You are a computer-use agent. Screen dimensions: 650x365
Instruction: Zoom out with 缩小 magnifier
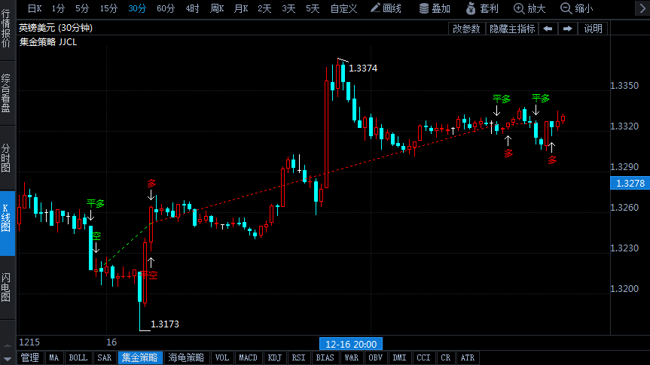tap(577, 8)
